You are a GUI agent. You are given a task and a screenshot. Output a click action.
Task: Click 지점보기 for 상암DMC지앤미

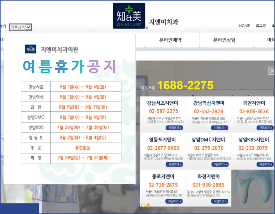pos(220,164)
